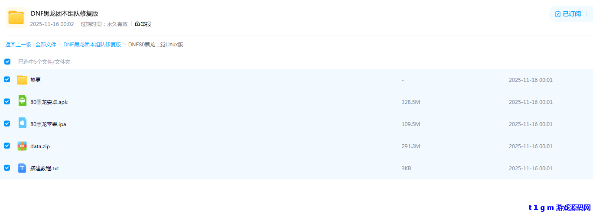Open DNF黑龙团本组队修复版 breadcrumb link
Viewport: 593px width, 214px height.
tap(92, 45)
